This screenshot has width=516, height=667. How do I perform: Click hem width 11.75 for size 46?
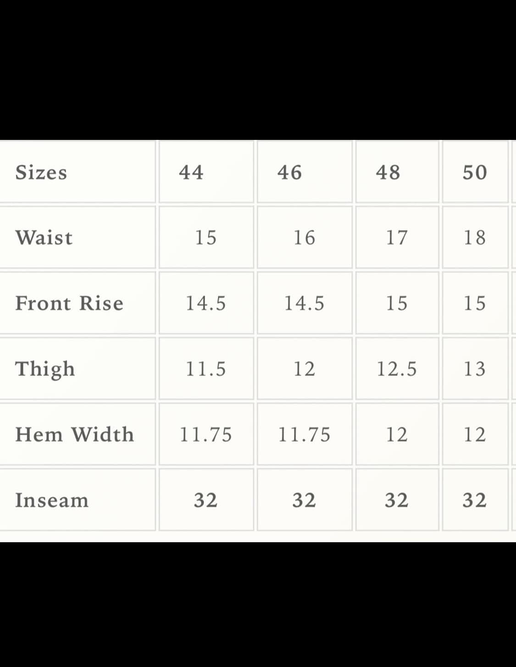coord(305,434)
